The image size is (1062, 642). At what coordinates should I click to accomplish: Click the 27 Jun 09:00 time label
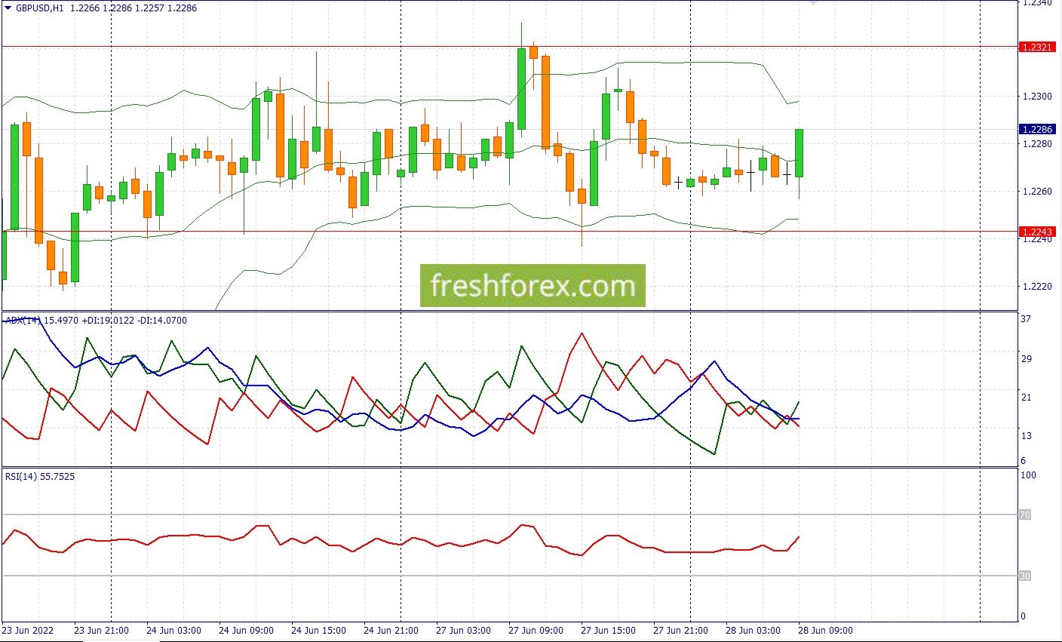coord(536,631)
